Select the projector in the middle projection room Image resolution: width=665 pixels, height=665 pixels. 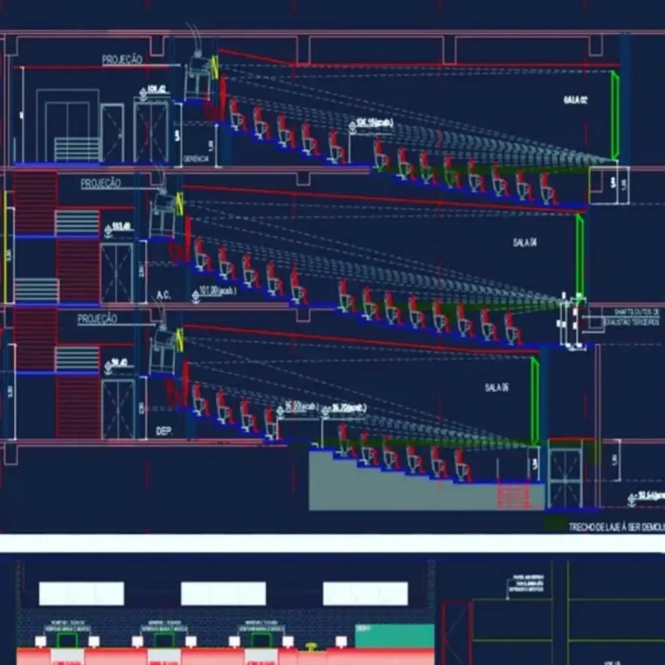coord(162,215)
